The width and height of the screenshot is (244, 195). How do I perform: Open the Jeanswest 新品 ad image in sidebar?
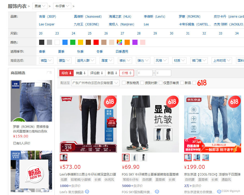pyautogui.click(x=31, y=171)
